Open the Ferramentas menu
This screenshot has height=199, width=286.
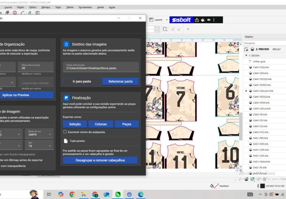[85, 7]
